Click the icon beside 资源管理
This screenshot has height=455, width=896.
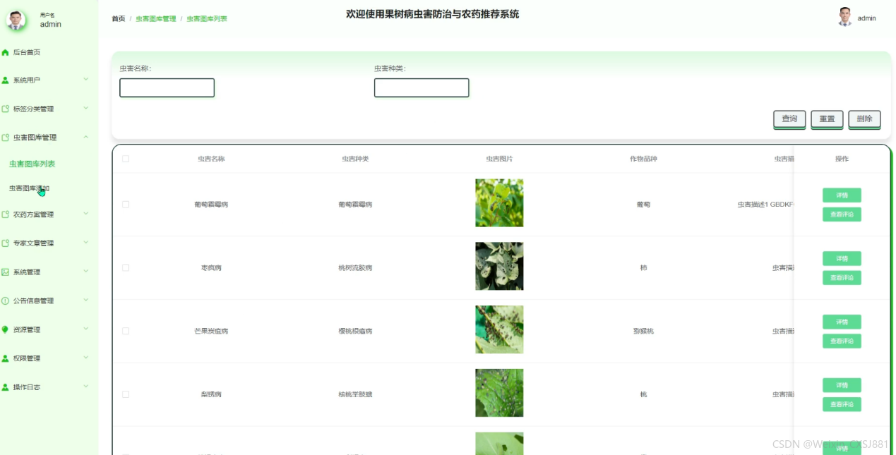(x=6, y=329)
